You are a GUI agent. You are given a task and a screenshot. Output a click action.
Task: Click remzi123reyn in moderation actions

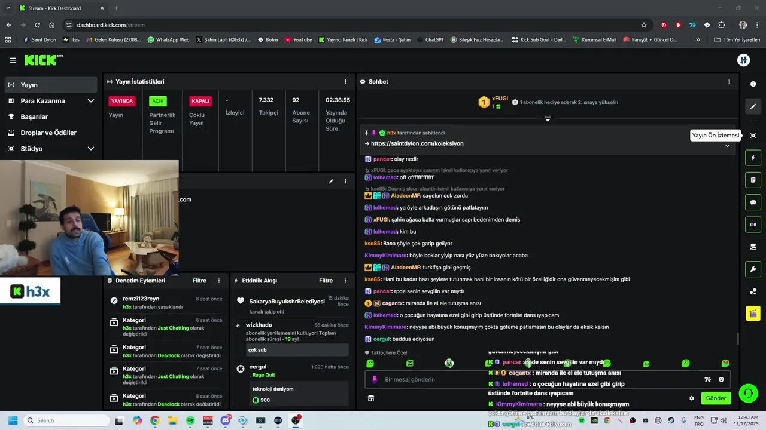coord(141,299)
